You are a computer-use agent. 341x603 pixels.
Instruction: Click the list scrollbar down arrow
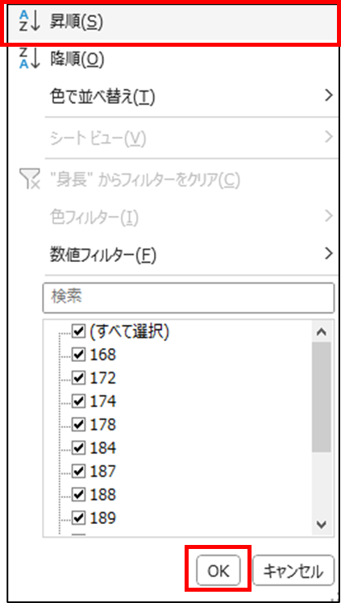(x=322, y=524)
